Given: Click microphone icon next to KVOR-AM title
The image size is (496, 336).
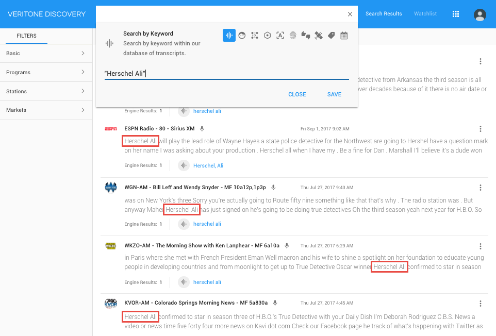Looking at the screenshot, I should tap(275, 303).
